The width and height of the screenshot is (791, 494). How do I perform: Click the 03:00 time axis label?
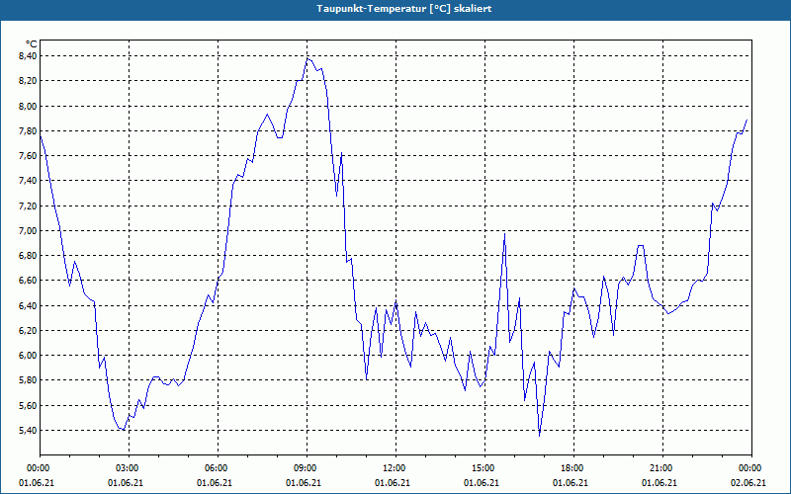coord(128,468)
